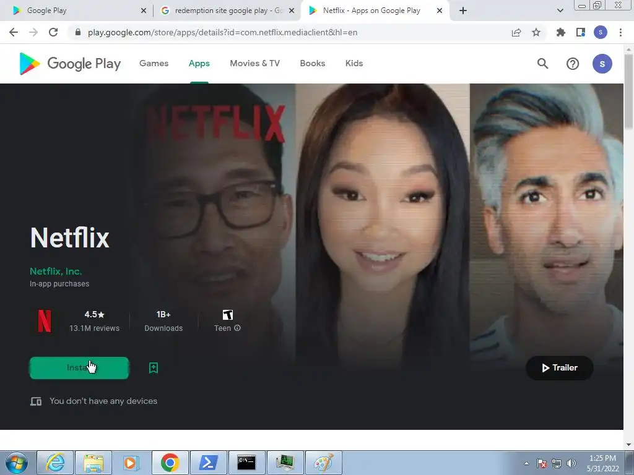Bookmark this tab with star icon
Screen dimensions: 634x475
pos(536,32)
